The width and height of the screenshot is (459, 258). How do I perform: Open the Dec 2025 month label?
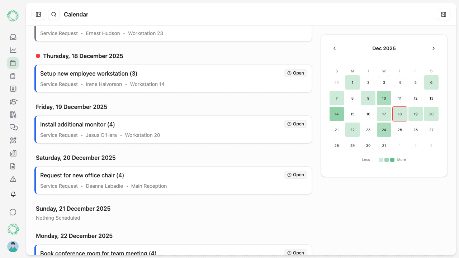pyautogui.click(x=384, y=48)
